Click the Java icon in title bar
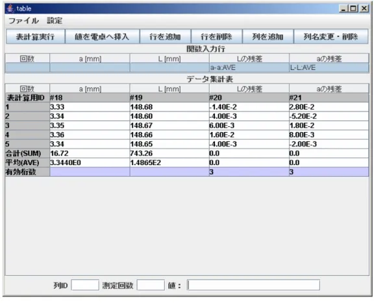Viewport: 374px width, 307px height. (x=10, y=8)
